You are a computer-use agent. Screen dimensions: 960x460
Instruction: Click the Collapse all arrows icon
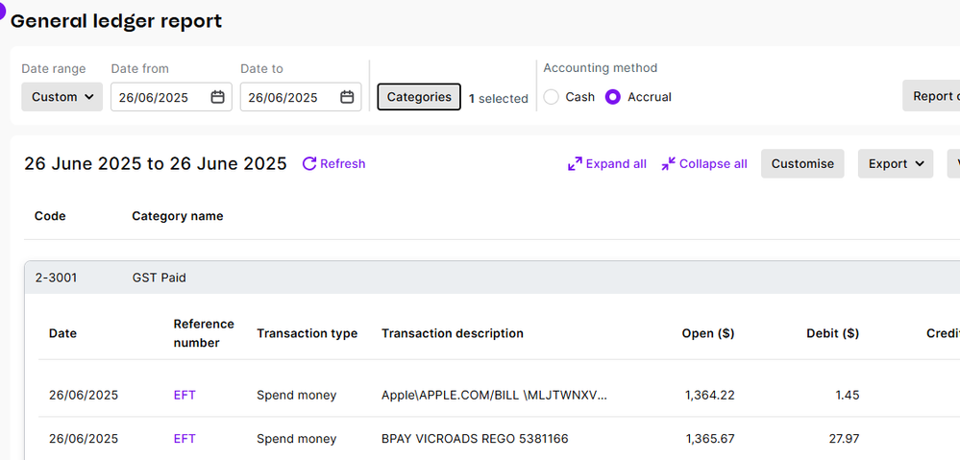(668, 164)
